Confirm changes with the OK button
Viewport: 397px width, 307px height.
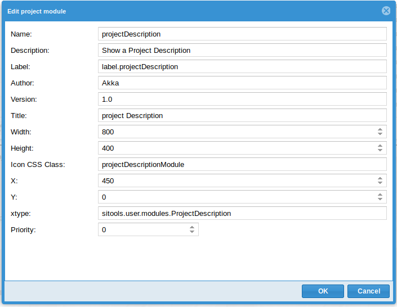(323, 291)
